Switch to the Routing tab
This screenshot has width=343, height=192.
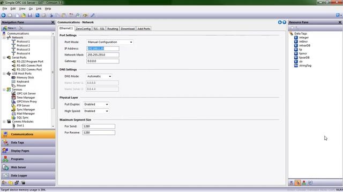tap(113, 29)
